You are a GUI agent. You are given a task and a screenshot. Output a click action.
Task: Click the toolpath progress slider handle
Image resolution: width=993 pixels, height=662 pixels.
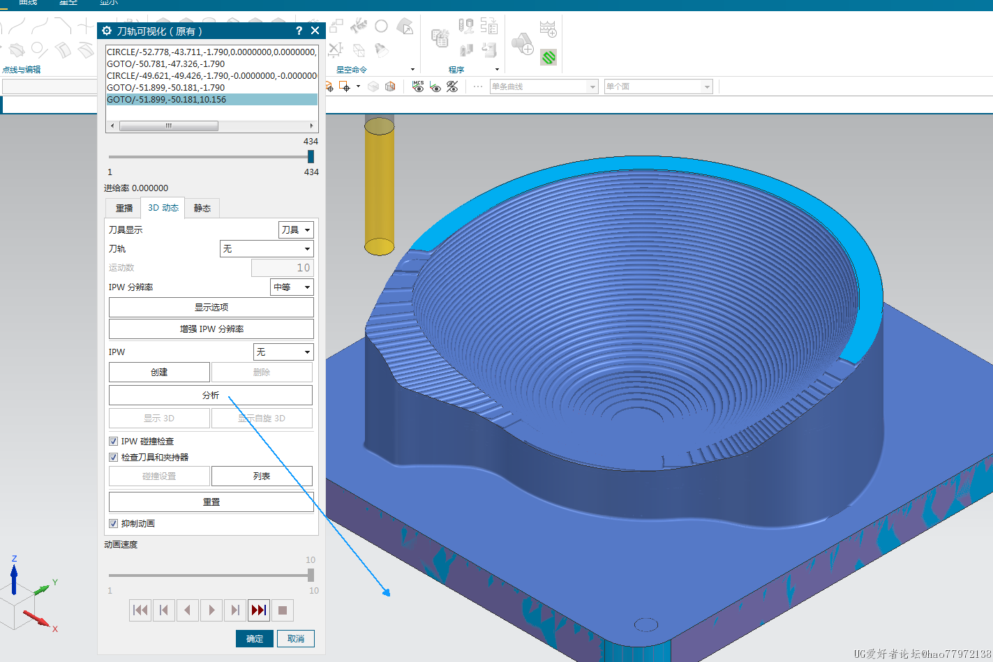[x=311, y=157]
